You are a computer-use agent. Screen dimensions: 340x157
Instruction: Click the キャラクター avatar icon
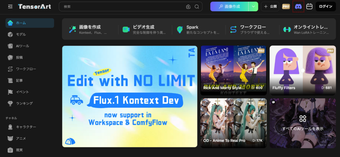[10, 127]
